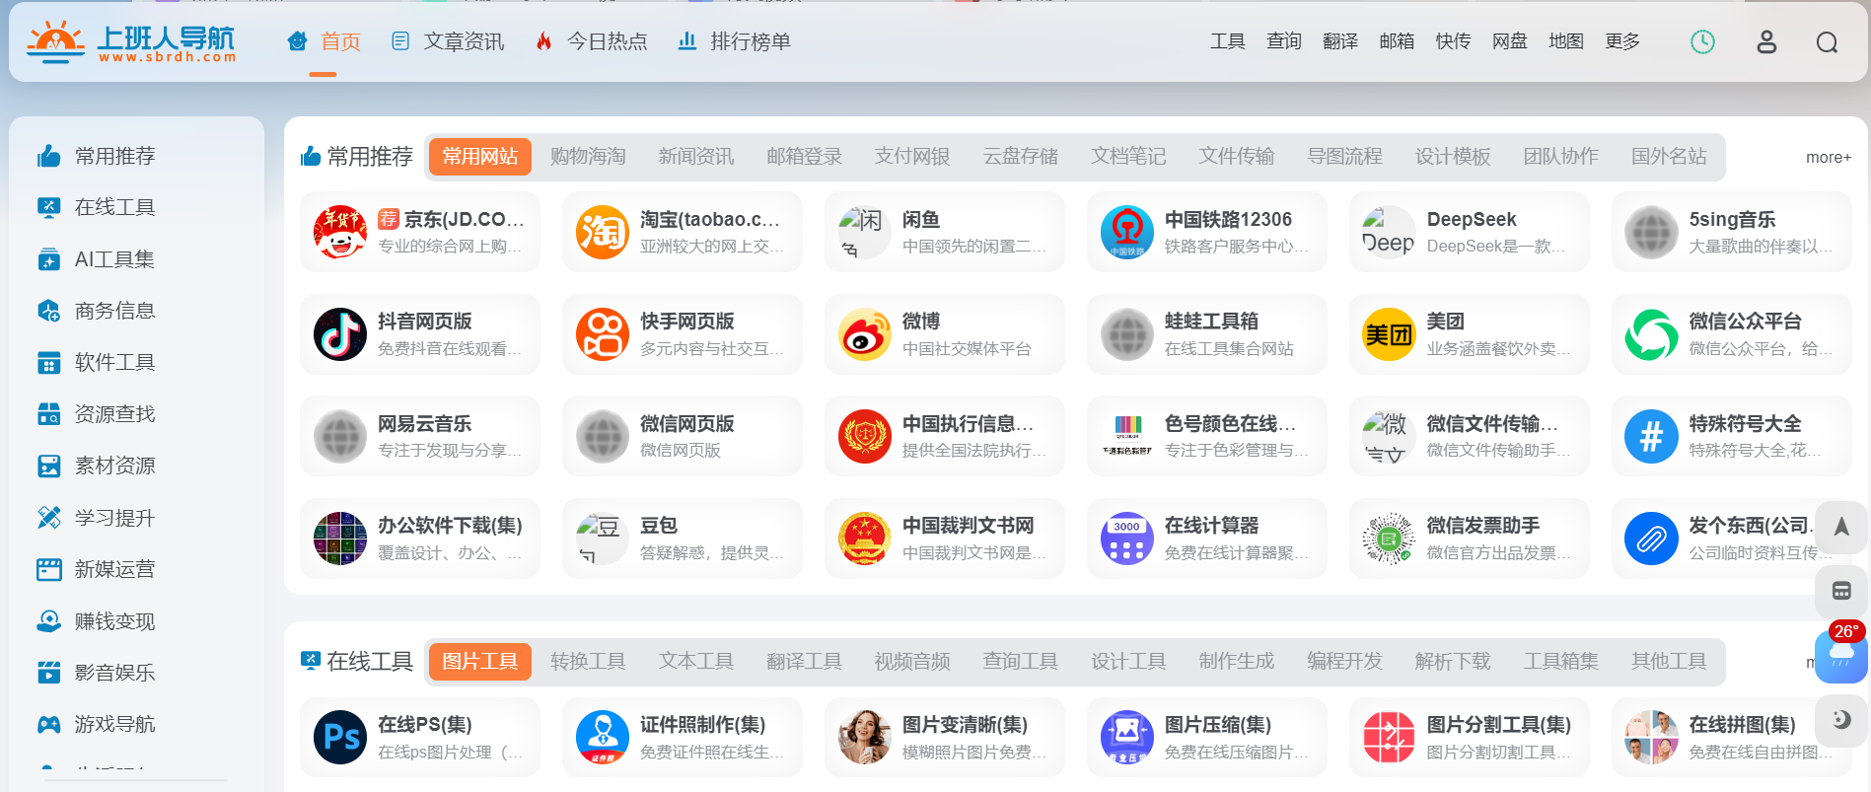Image resolution: width=1871 pixels, height=792 pixels.
Task: Select the 视频音频 tab
Action: click(912, 661)
